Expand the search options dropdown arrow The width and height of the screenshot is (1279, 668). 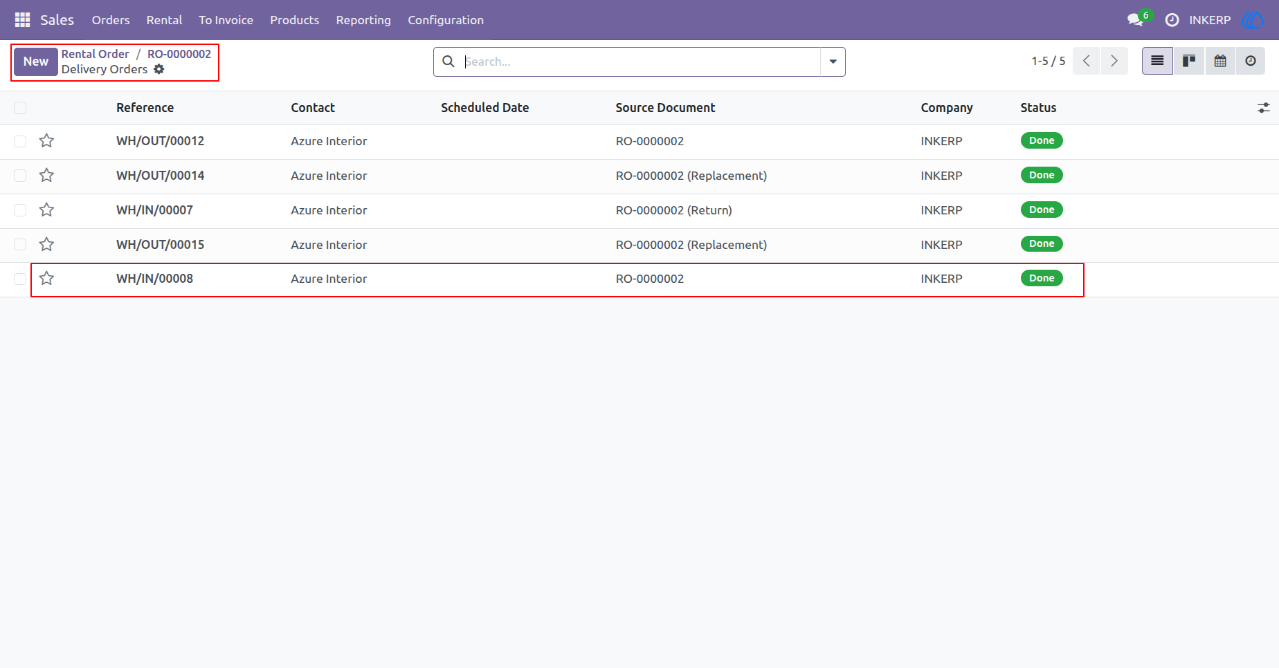pyautogui.click(x=833, y=62)
